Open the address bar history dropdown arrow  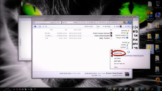pos(66,22)
